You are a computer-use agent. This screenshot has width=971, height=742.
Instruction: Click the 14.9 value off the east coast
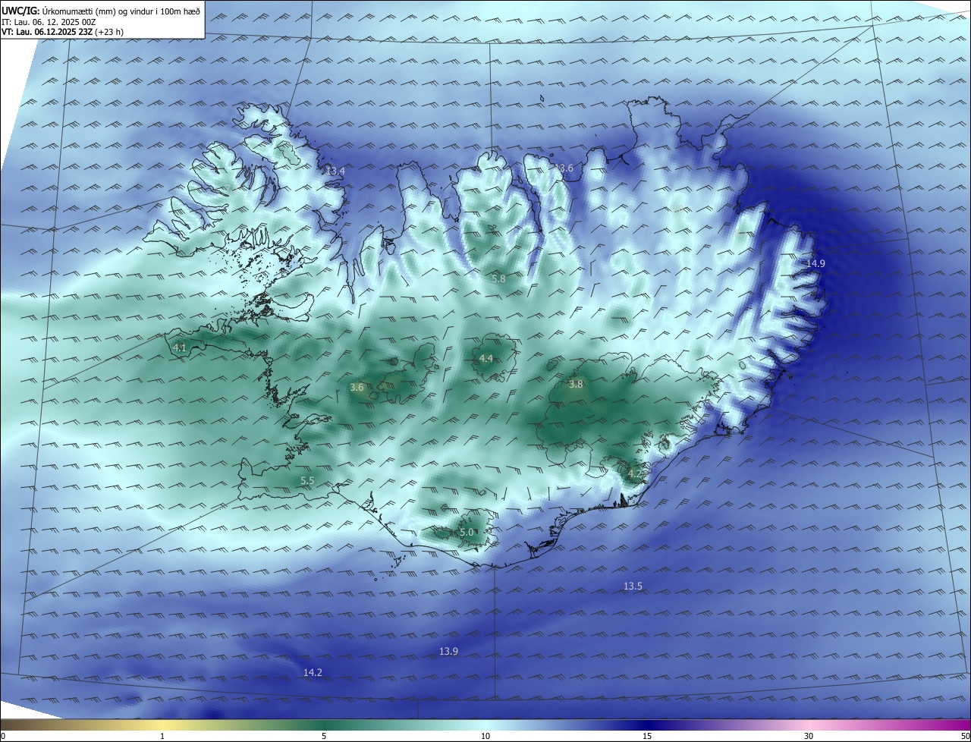click(x=815, y=263)
